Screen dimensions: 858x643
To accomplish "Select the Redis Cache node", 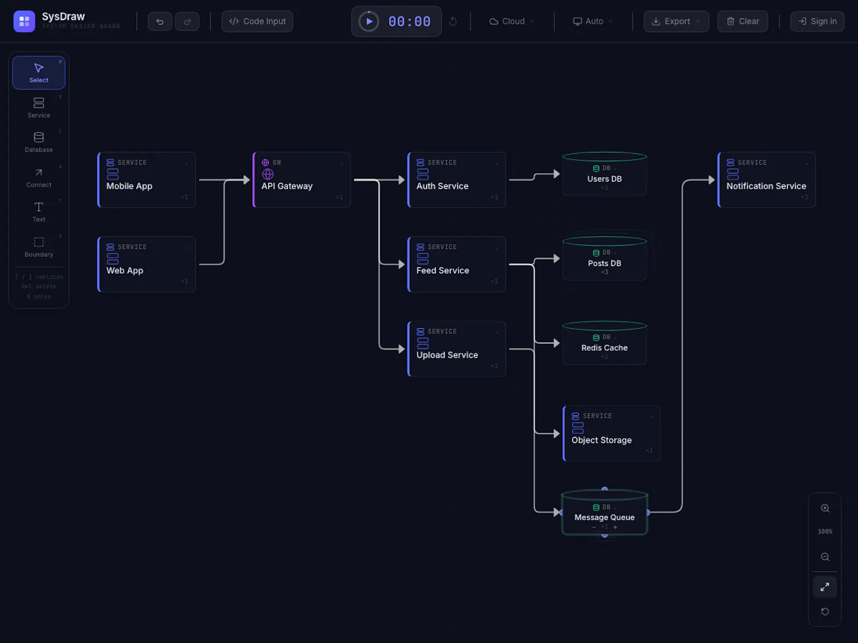I will (604, 343).
